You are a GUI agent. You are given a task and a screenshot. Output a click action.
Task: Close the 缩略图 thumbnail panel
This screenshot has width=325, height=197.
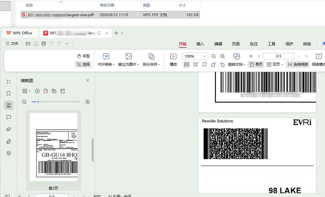pyautogui.click(x=88, y=80)
